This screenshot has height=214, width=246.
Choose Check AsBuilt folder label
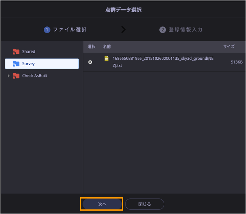(x=35, y=76)
